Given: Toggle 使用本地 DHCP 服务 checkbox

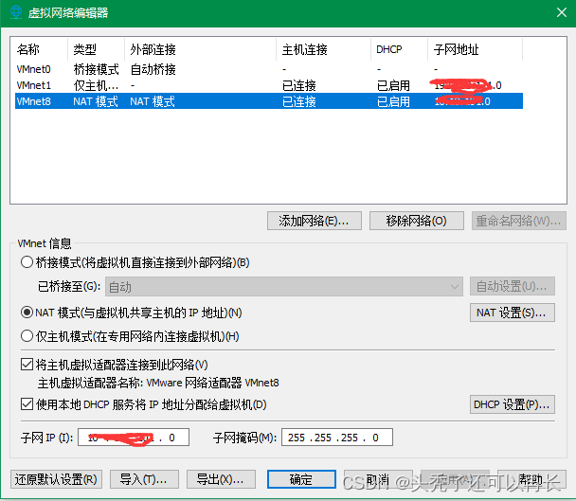Looking at the screenshot, I should (27, 404).
